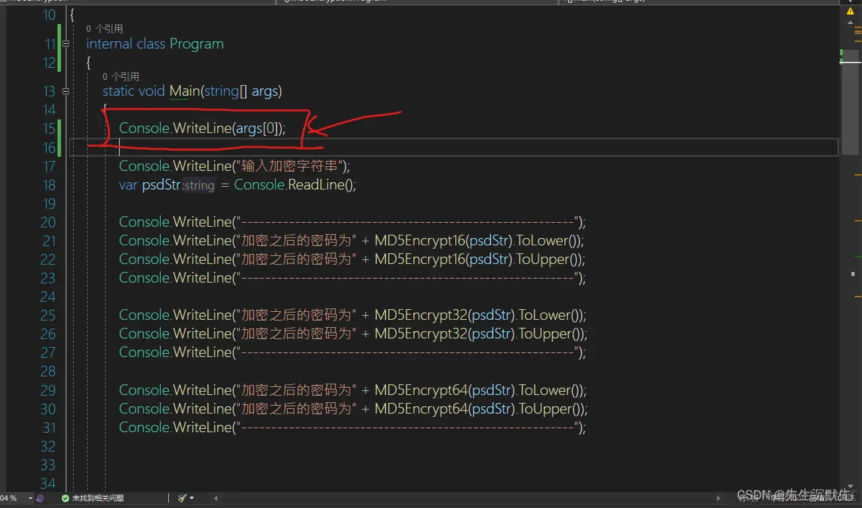The image size is (862, 508).
Task: Click the yellow warning triangle icon
Action: click(850, 12)
